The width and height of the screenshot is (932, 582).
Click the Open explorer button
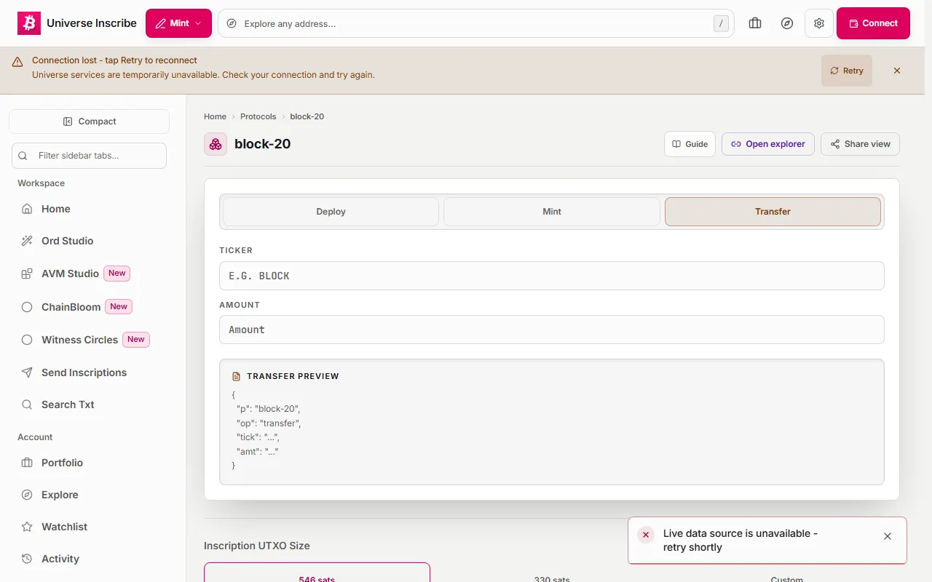click(768, 144)
